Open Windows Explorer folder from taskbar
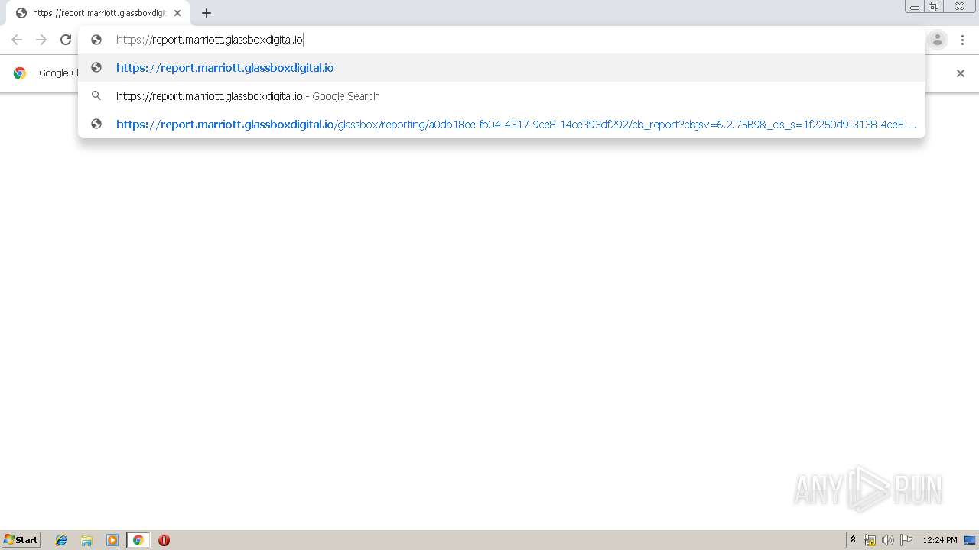The width and height of the screenshot is (979, 550). [x=86, y=540]
